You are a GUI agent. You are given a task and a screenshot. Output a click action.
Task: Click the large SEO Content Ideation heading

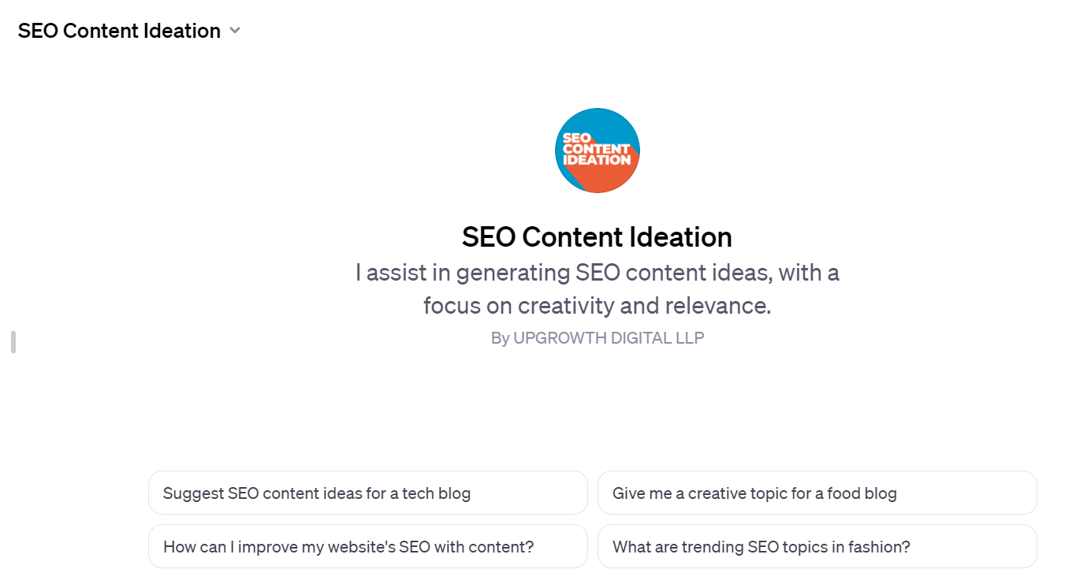click(x=597, y=236)
